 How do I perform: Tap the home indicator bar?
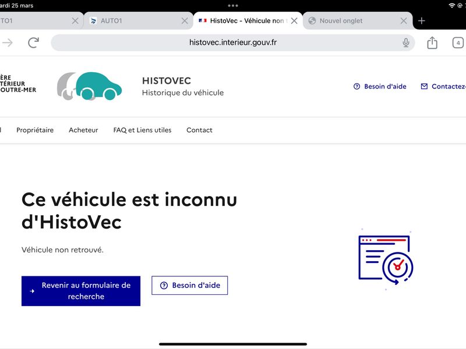tap(233, 344)
